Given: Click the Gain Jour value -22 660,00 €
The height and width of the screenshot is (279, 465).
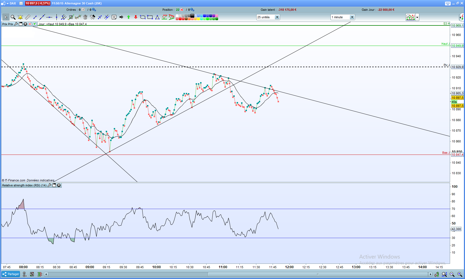Looking at the screenshot, I should pyautogui.click(x=386, y=10).
